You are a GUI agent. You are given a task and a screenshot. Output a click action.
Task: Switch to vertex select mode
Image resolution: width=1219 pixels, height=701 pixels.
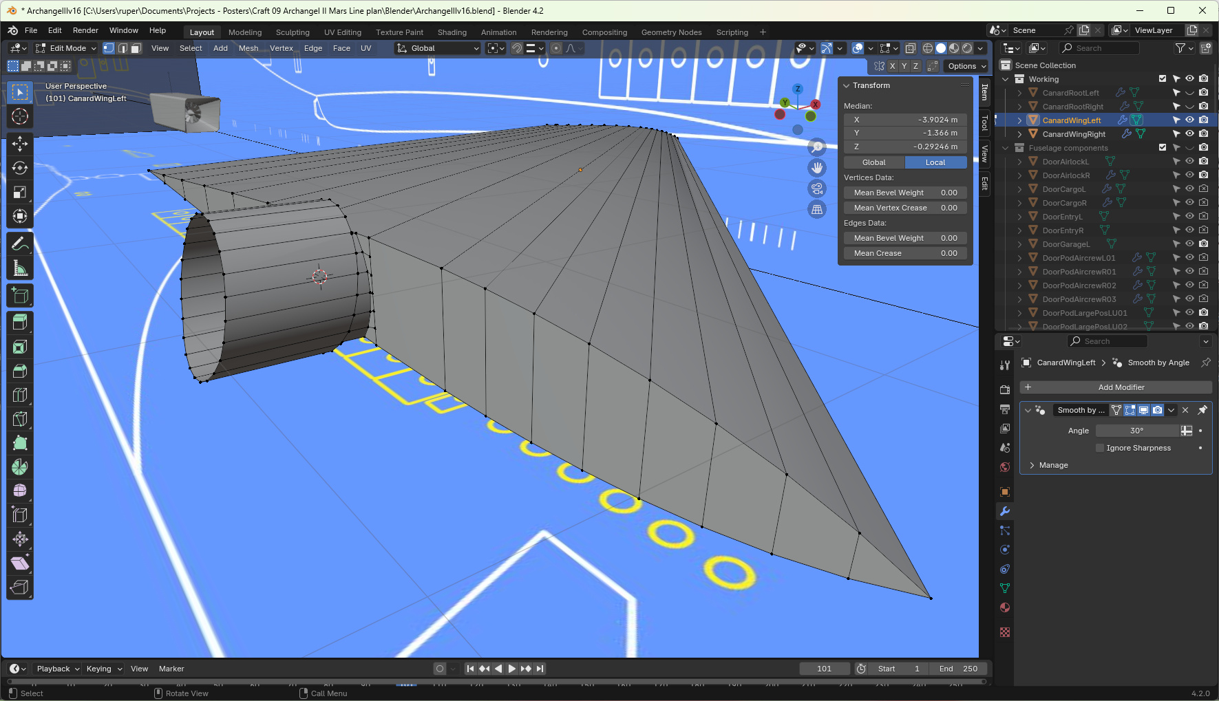point(109,48)
